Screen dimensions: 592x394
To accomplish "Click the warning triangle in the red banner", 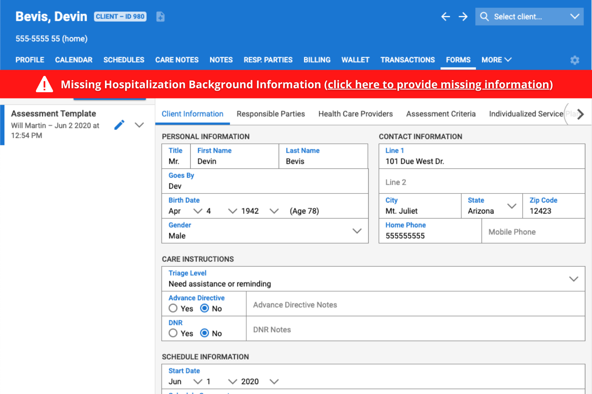I will coord(44,84).
